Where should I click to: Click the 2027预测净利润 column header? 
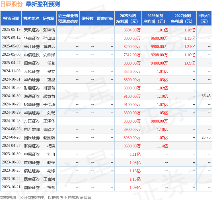(x=183, y=18)
